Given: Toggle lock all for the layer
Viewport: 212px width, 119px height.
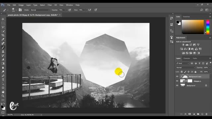Looking at the screenshot, I should [x=195, y=72].
